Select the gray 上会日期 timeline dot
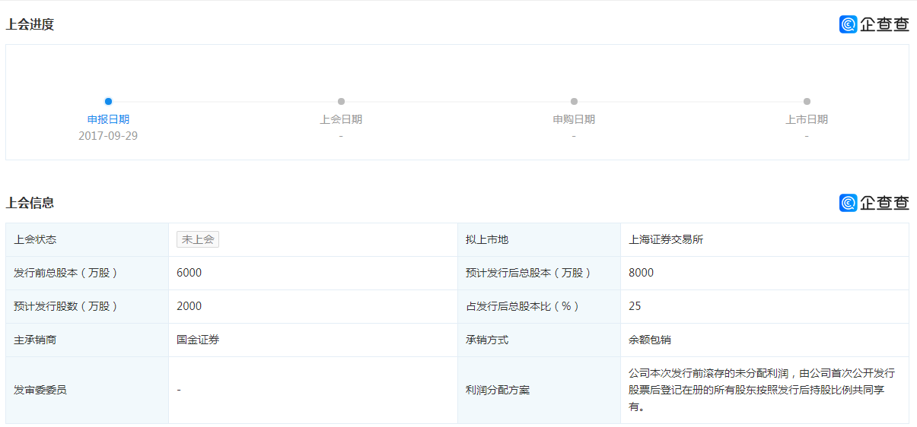917x427 pixels. click(x=341, y=101)
